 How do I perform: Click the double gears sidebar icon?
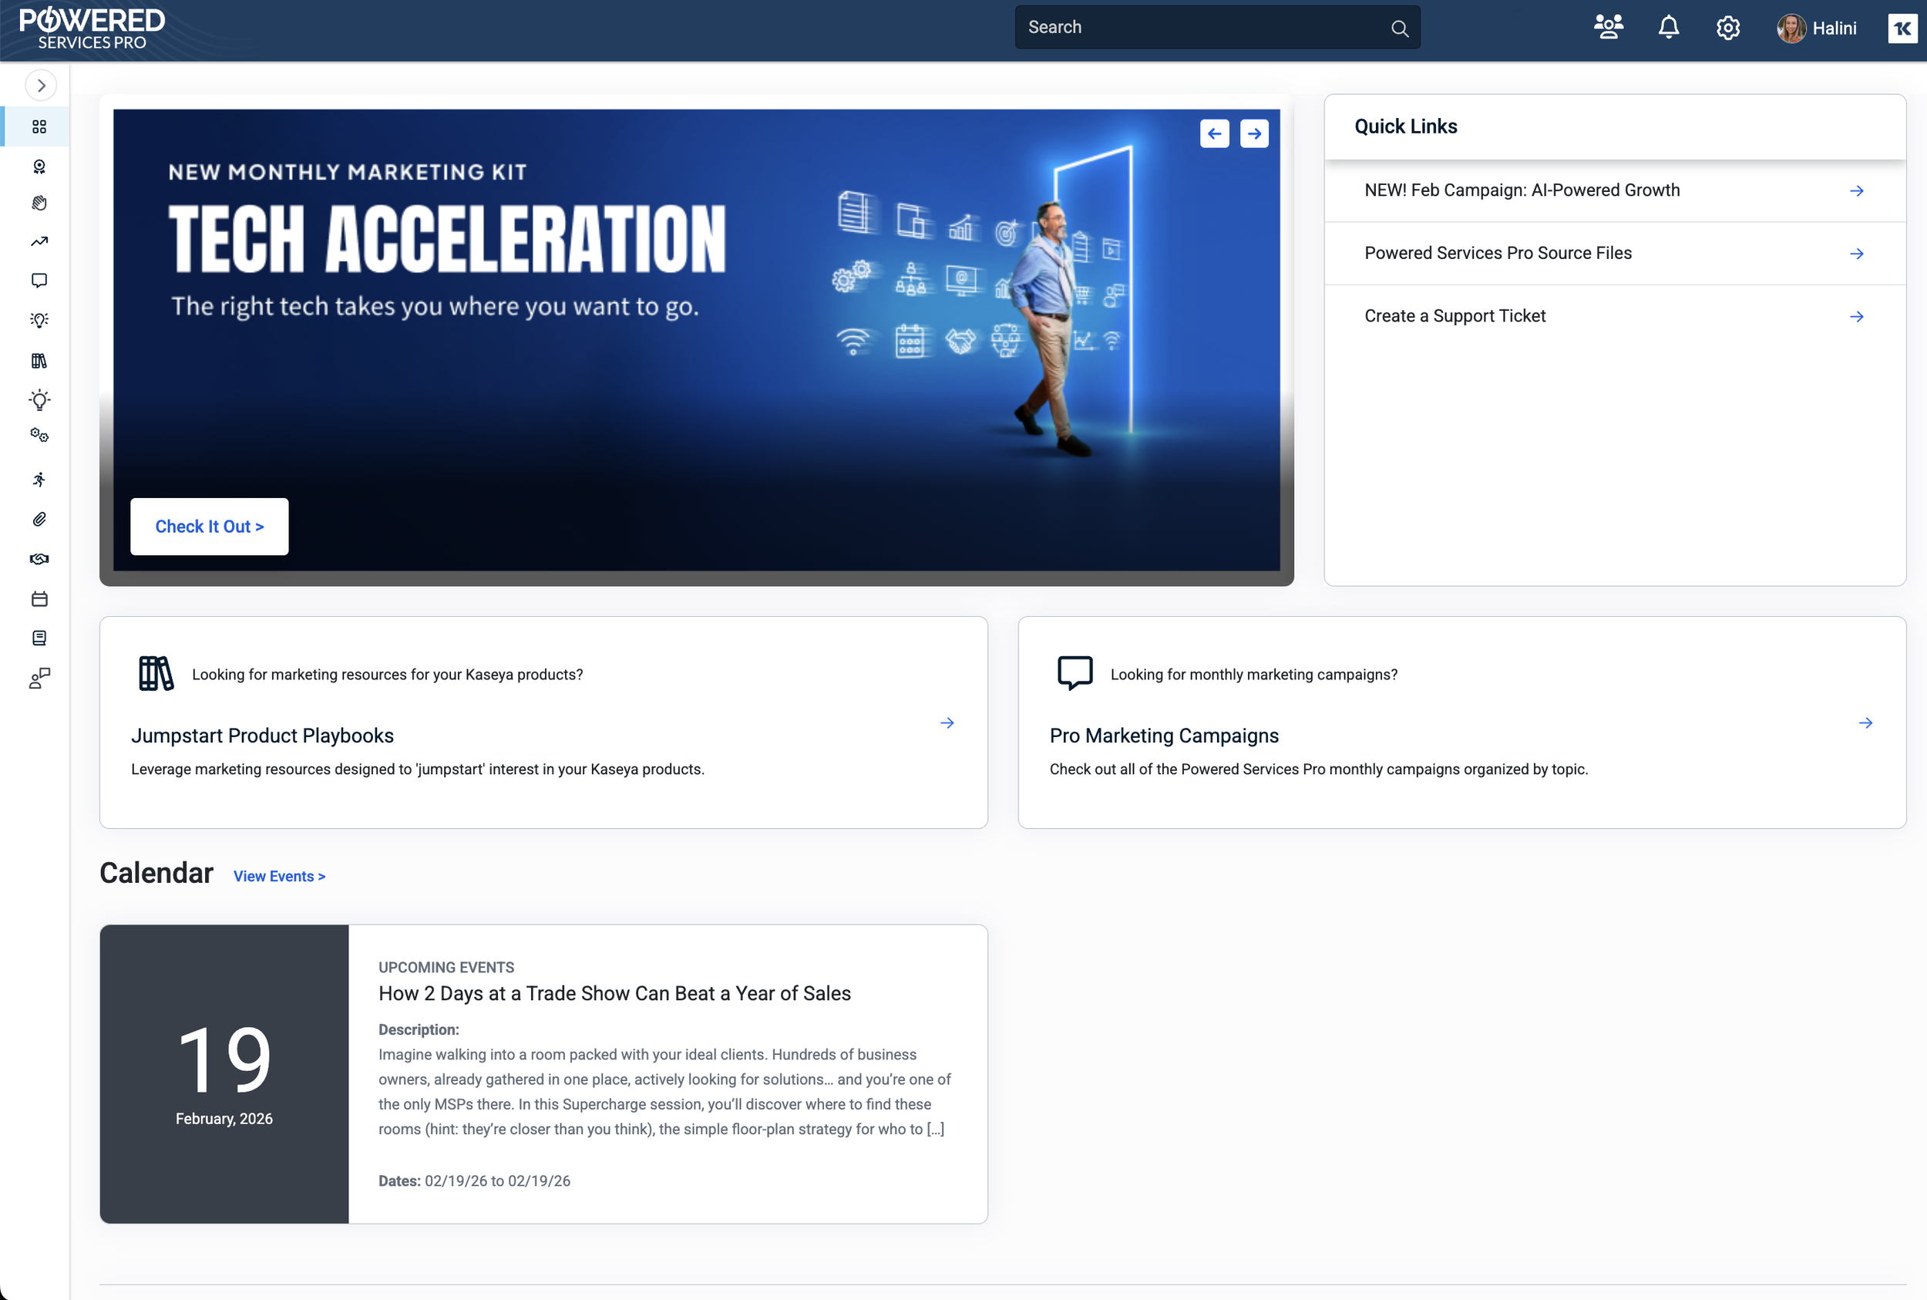(x=39, y=436)
